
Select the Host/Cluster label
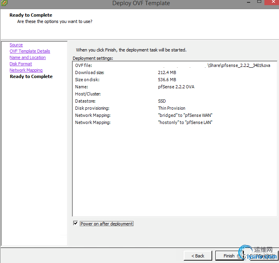click(x=88, y=94)
